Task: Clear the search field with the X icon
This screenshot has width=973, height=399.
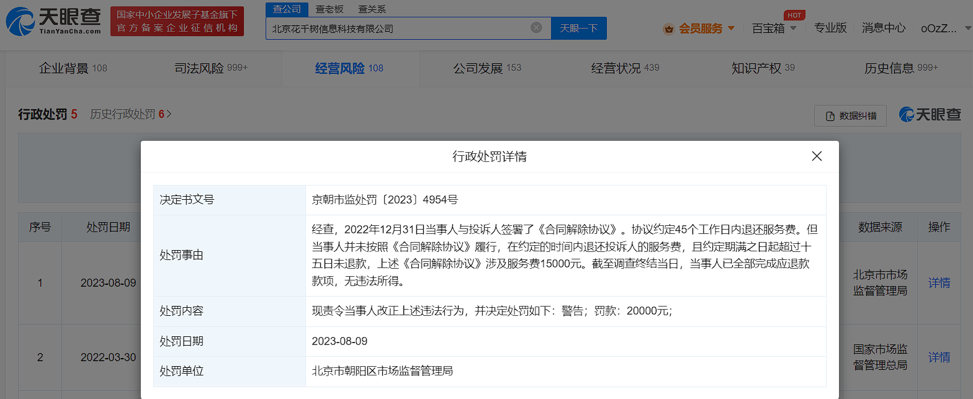Action: point(536,28)
